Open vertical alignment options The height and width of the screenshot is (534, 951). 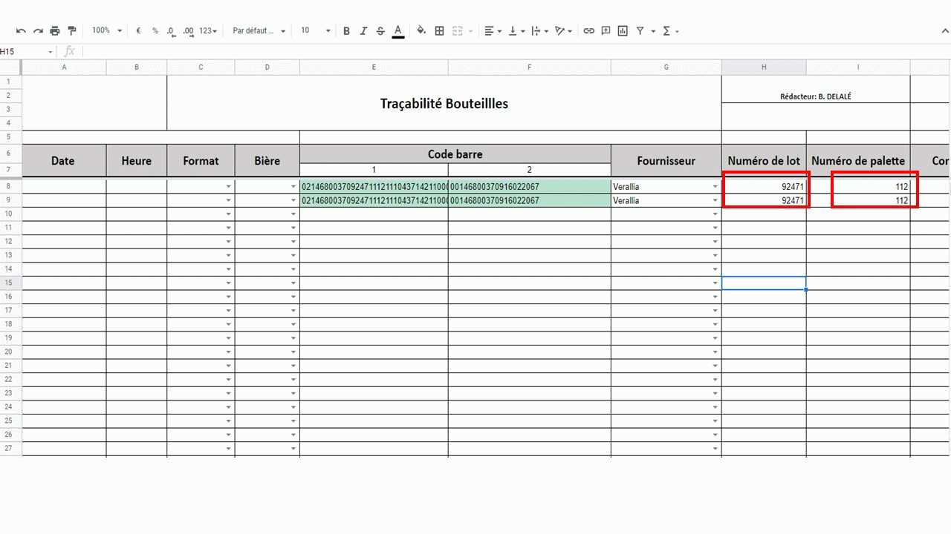(x=517, y=31)
